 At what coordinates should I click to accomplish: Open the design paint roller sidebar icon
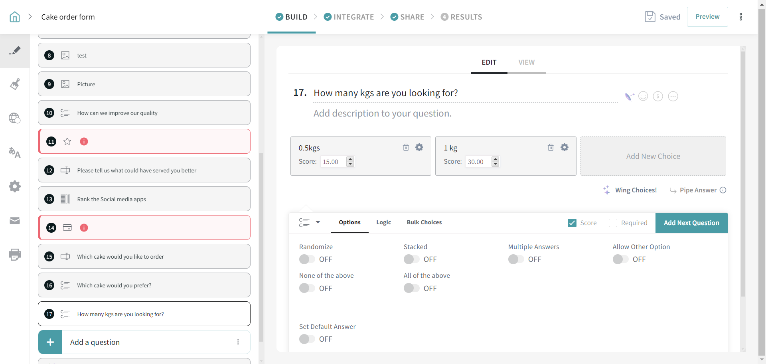[15, 84]
